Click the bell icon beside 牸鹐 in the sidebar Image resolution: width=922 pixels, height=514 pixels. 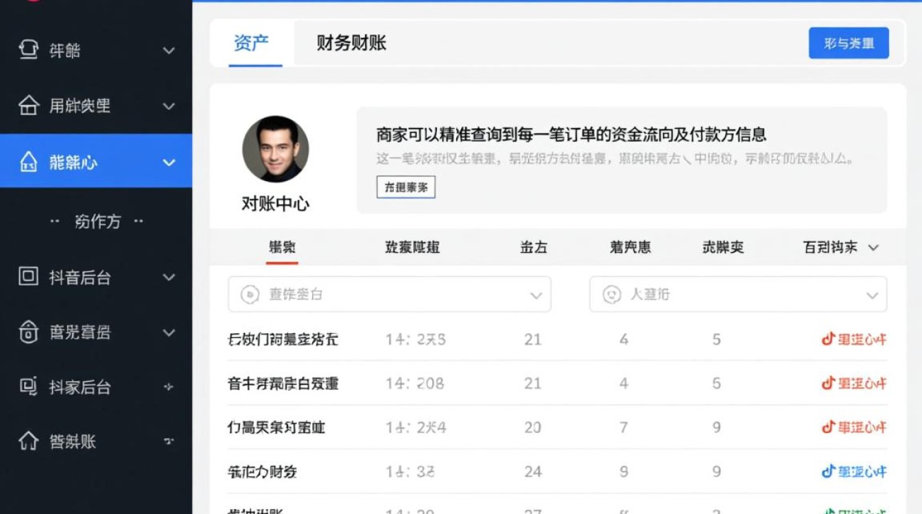28,50
